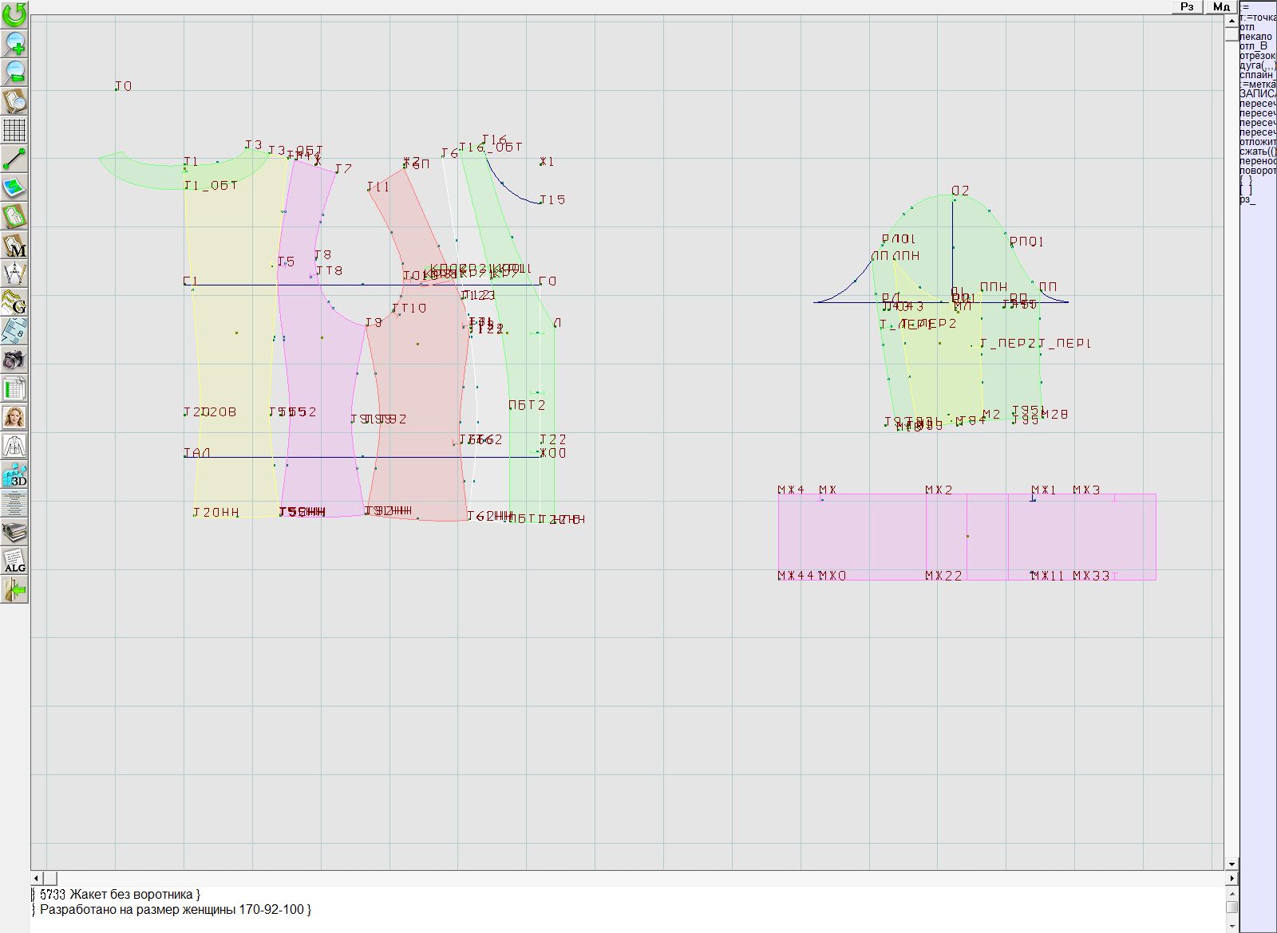Open the woman's portrait icon

coord(14,417)
